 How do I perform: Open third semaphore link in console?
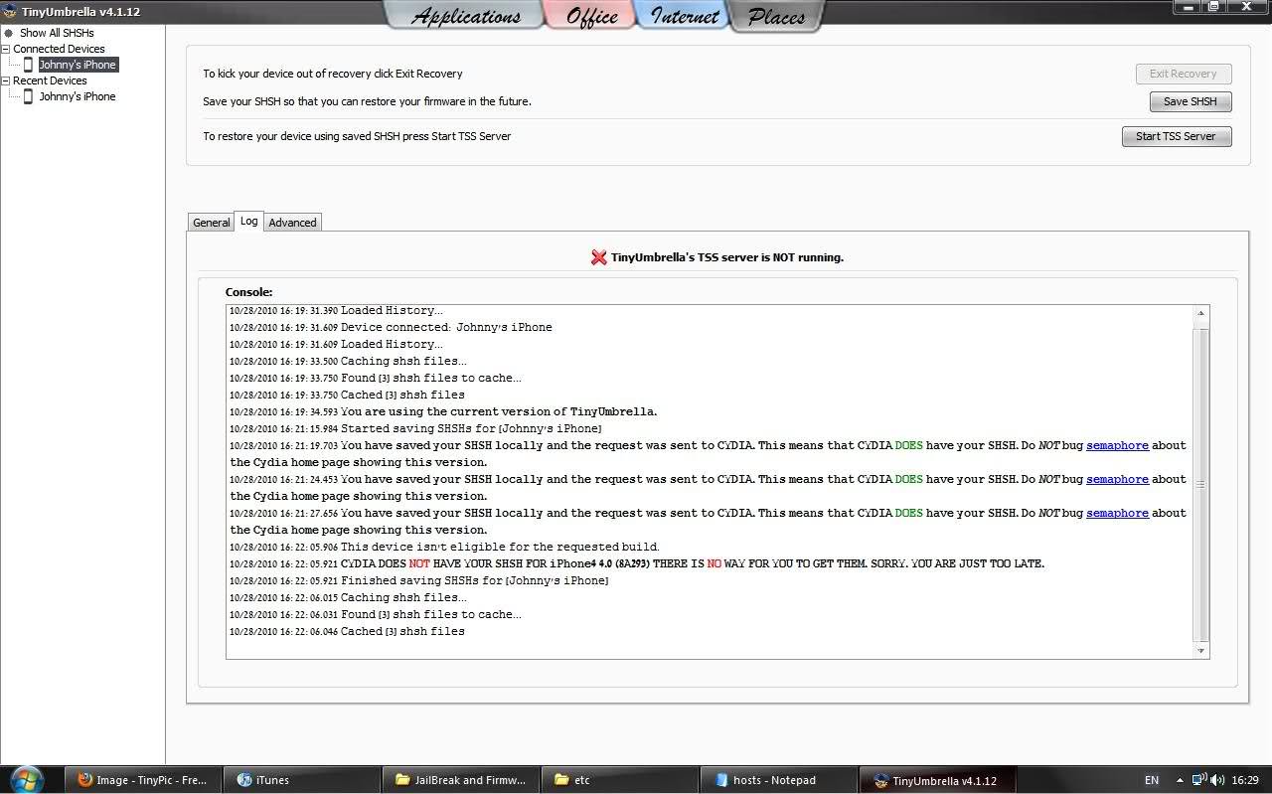[x=1117, y=513]
